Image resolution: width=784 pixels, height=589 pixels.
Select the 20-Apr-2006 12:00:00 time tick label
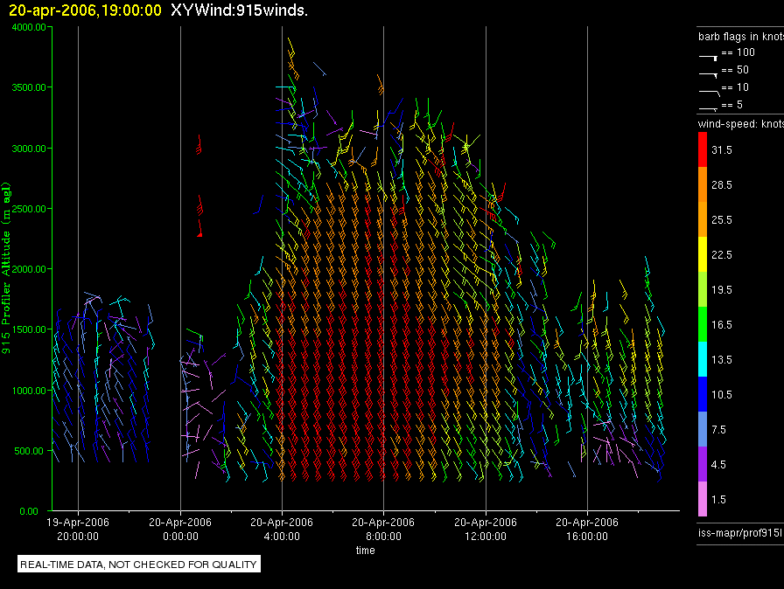point(485,528)
